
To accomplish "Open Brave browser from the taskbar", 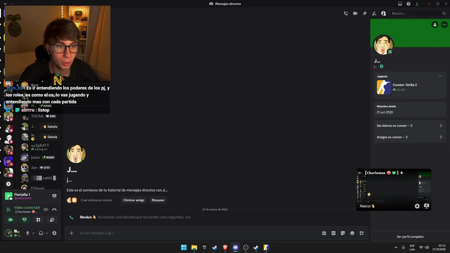I will click(225, 247).
